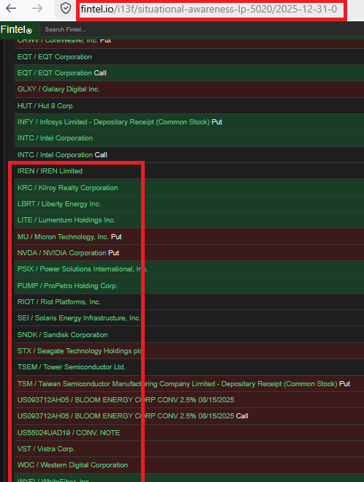The image size is (364, 482).
Task: Open LBRT / Liberty Energy Inc. link
Action: (59, 204)
